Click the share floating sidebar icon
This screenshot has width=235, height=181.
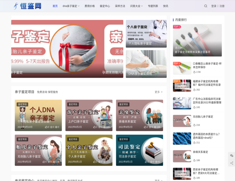point(231,163)
